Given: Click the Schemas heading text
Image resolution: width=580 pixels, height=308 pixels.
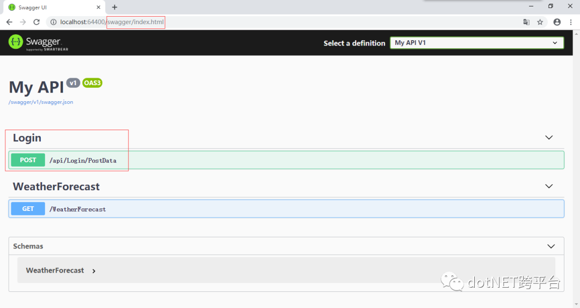Looking at the screenshot, I should [28, 246].
